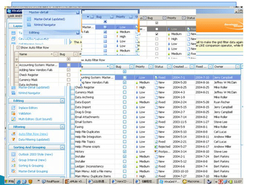The width and height of the screenshot is (255, 185).
Task: Toggle the Show Auto Filter Row checkbox
Action: (18, 48)
